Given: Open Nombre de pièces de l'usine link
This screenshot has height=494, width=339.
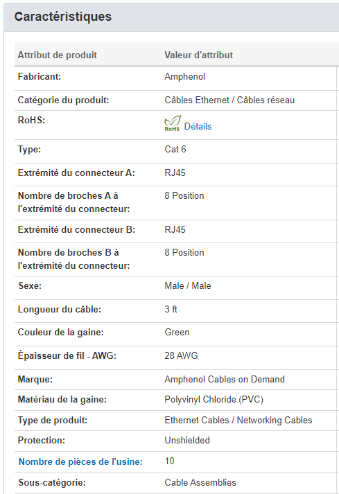Looking at the screenshot, I should tap(80, 461).
